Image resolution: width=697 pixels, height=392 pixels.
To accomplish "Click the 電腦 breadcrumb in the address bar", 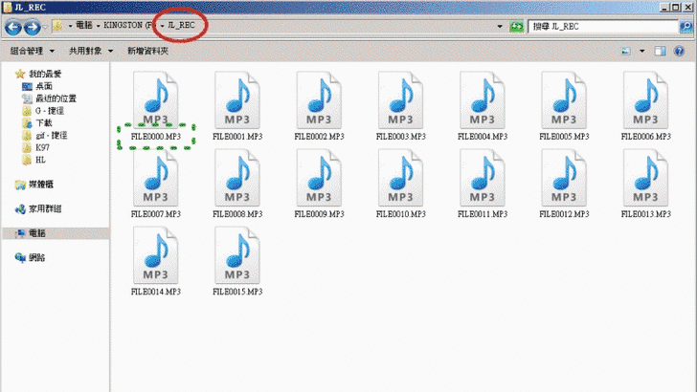I will (84, 25).
